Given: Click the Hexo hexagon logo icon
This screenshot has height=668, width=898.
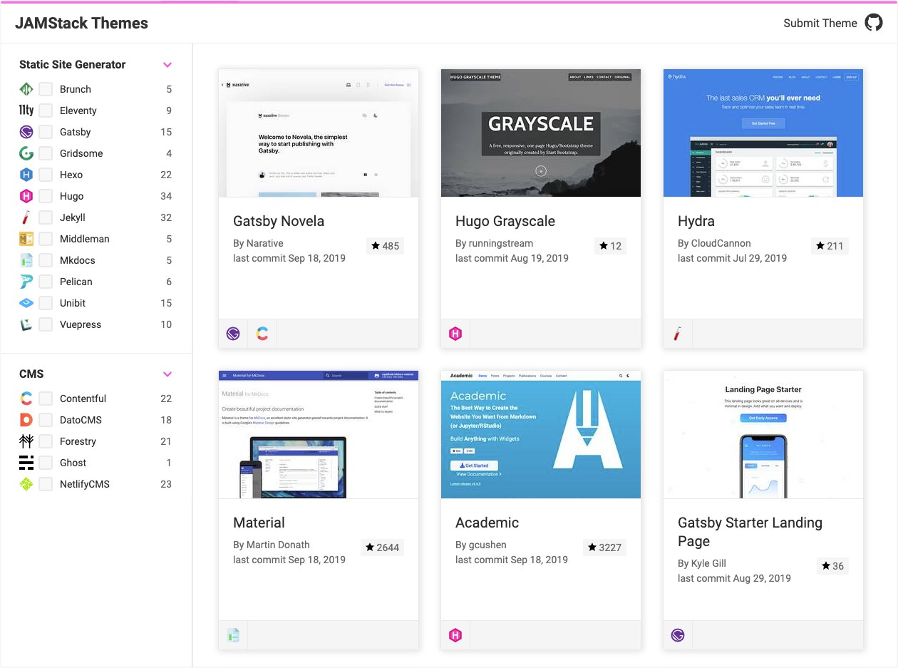Looking at the screenshot, I should tap(26, 175).
